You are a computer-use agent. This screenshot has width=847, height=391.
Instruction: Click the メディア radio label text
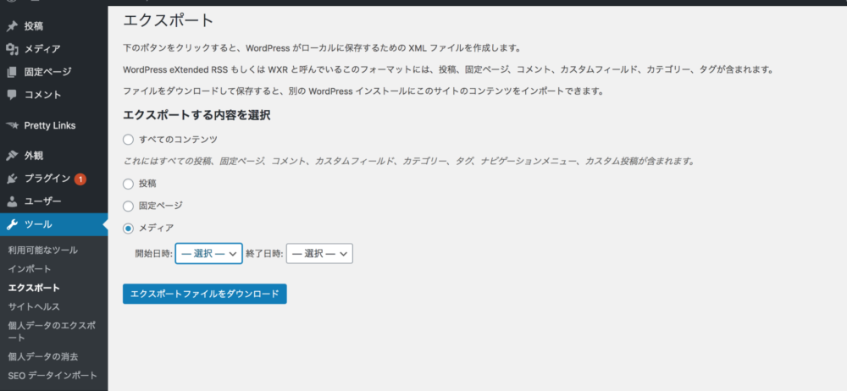[x=156, y=229]
